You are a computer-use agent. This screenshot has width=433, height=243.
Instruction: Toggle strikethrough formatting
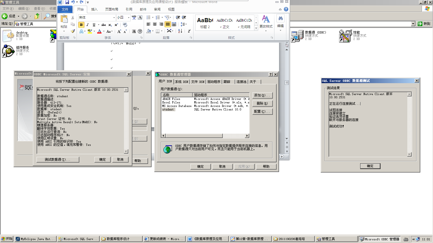(x=103, y=25)
